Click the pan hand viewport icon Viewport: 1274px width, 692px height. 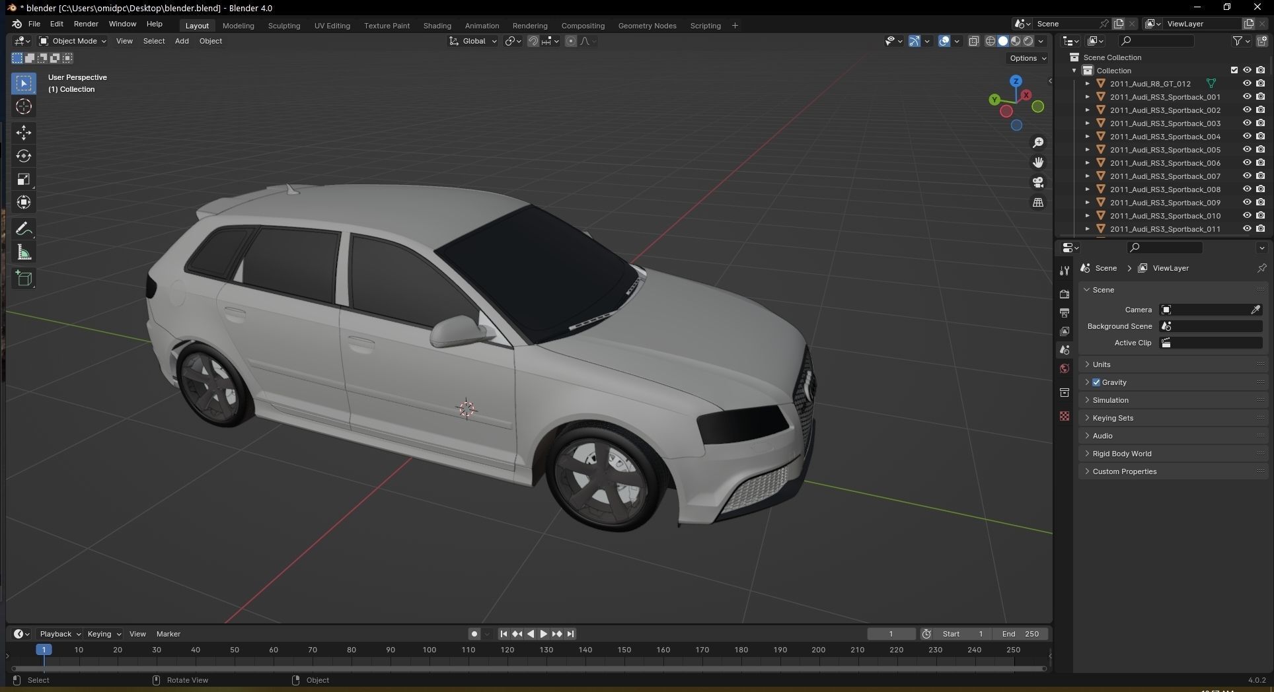tap(1038, 162)
